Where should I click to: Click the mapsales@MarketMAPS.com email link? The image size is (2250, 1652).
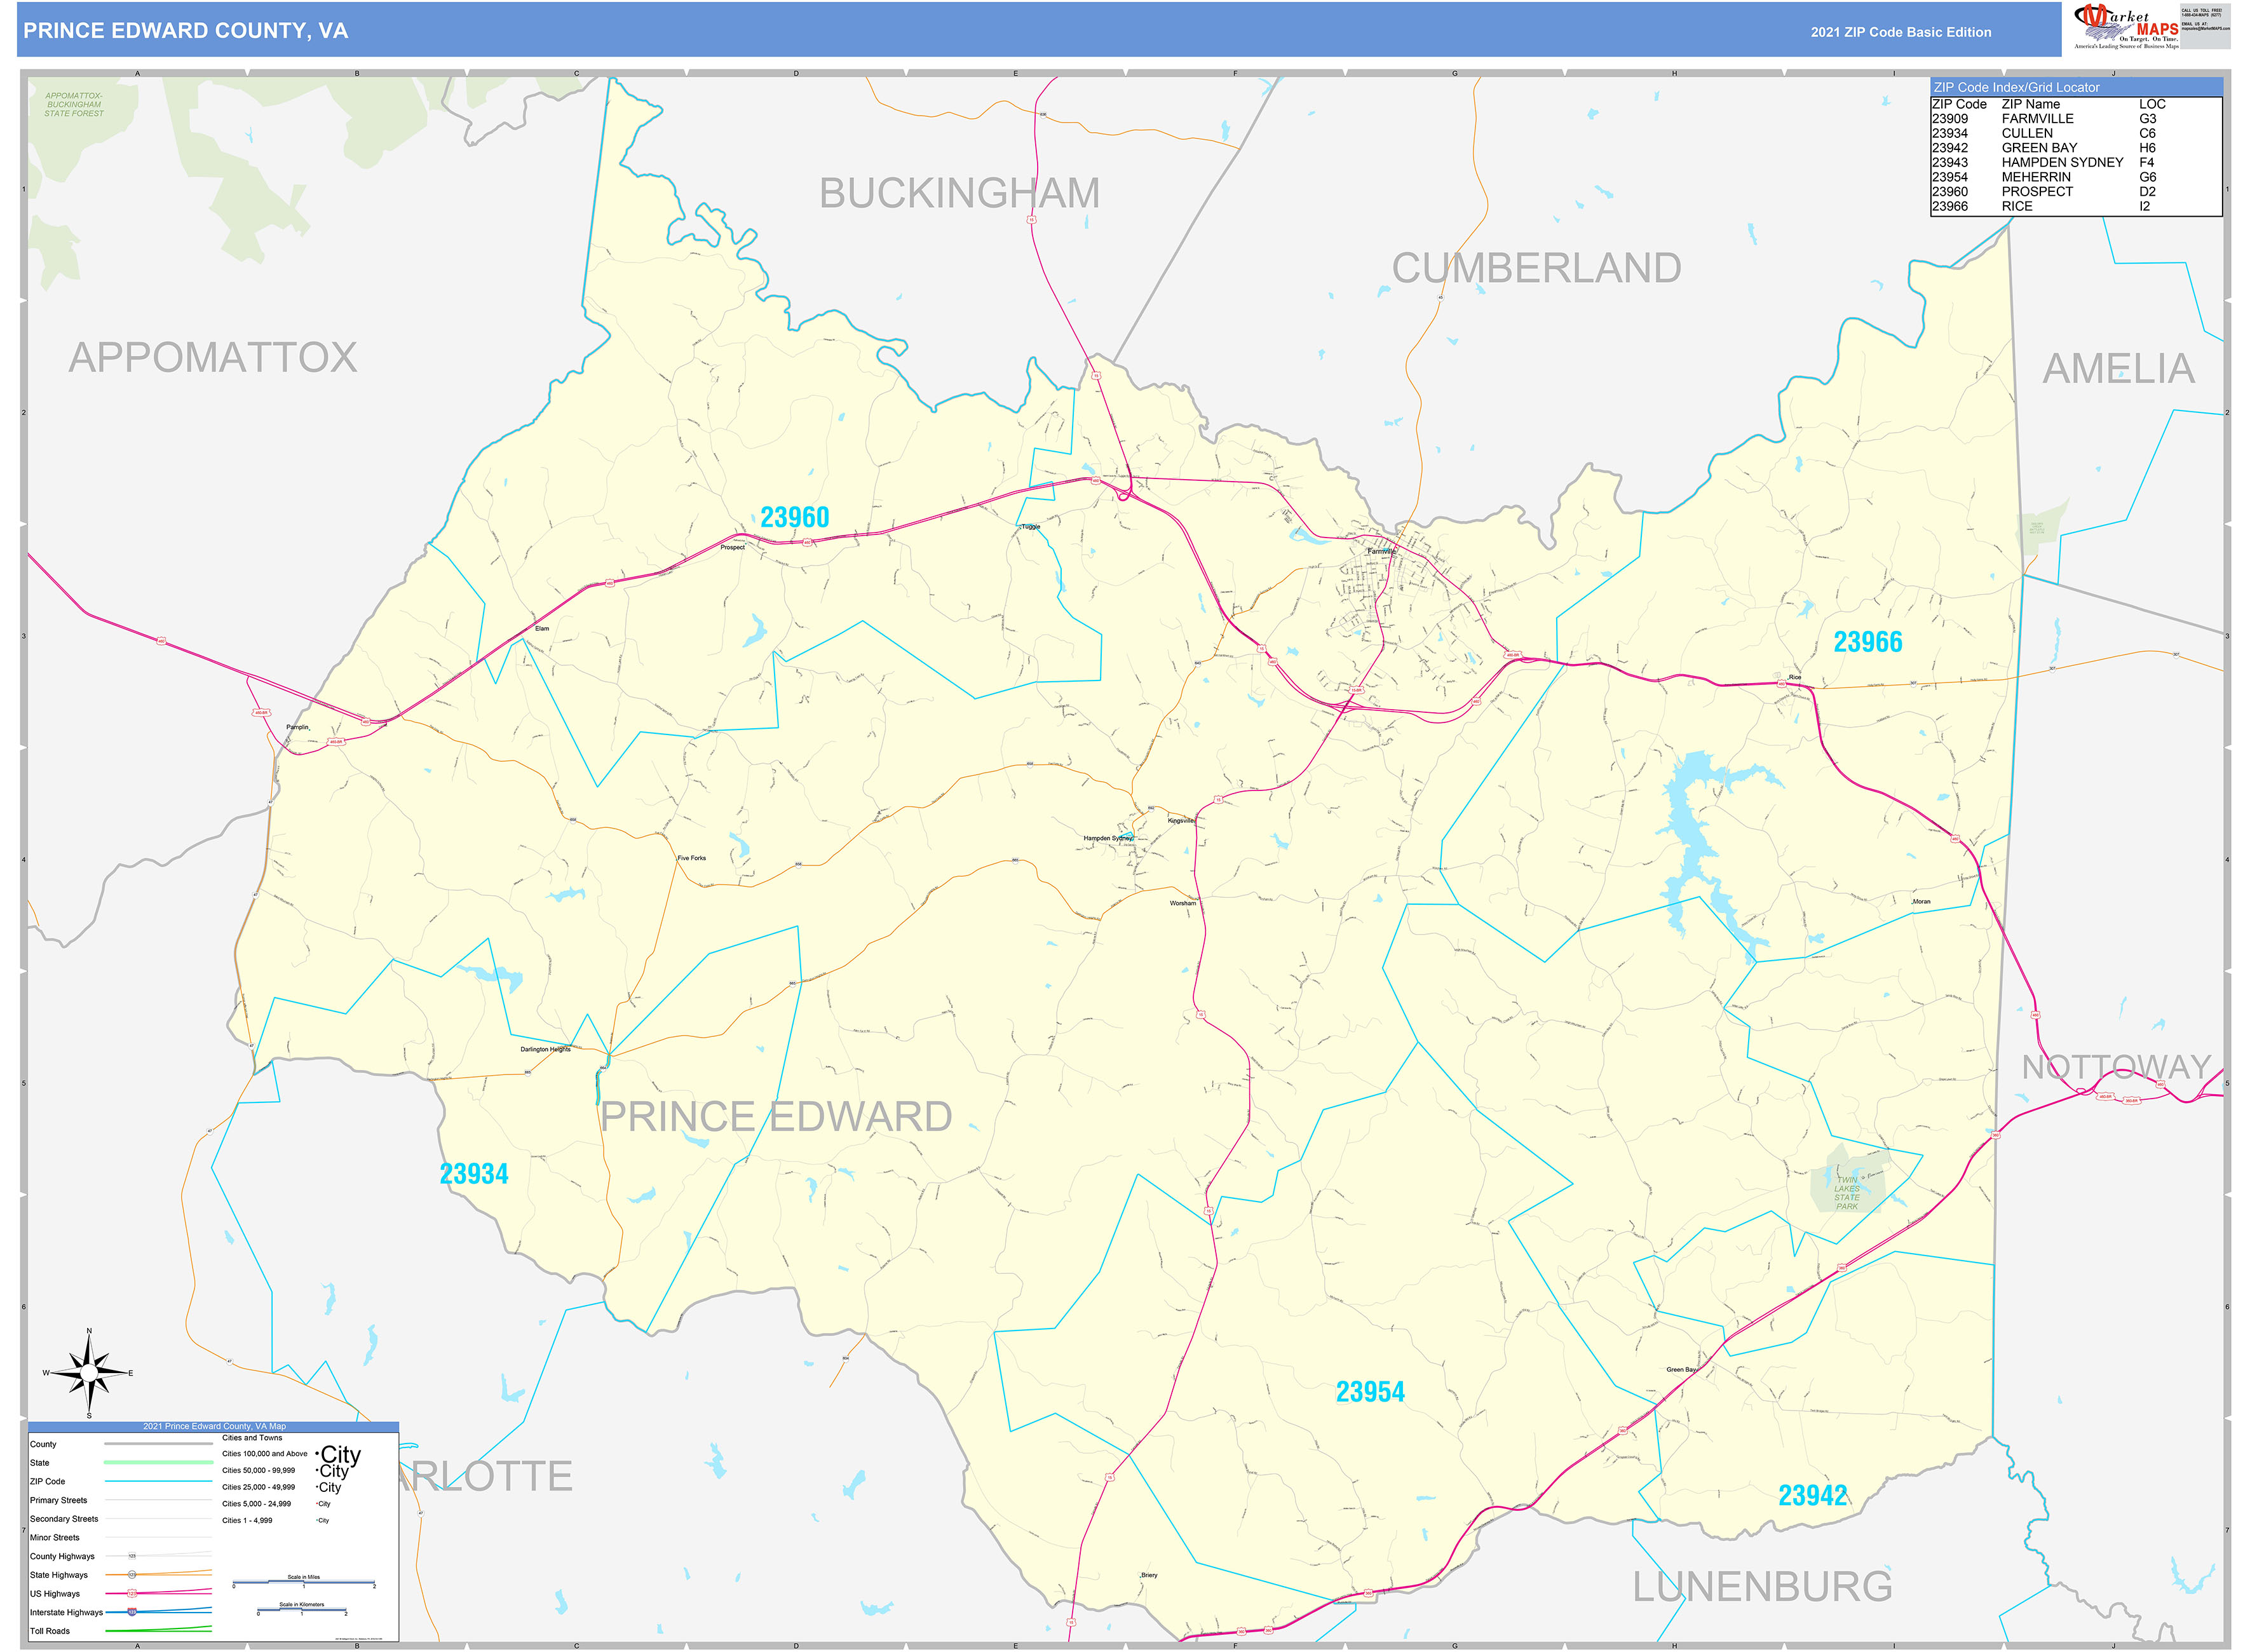click(x=2205, y=29)
